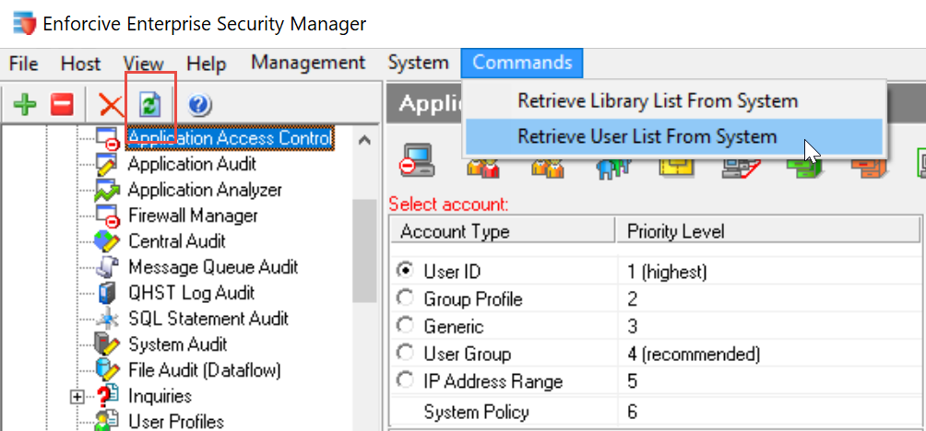
Task: Click the SQL Statement Audit icon
Action: coord(108,319)
